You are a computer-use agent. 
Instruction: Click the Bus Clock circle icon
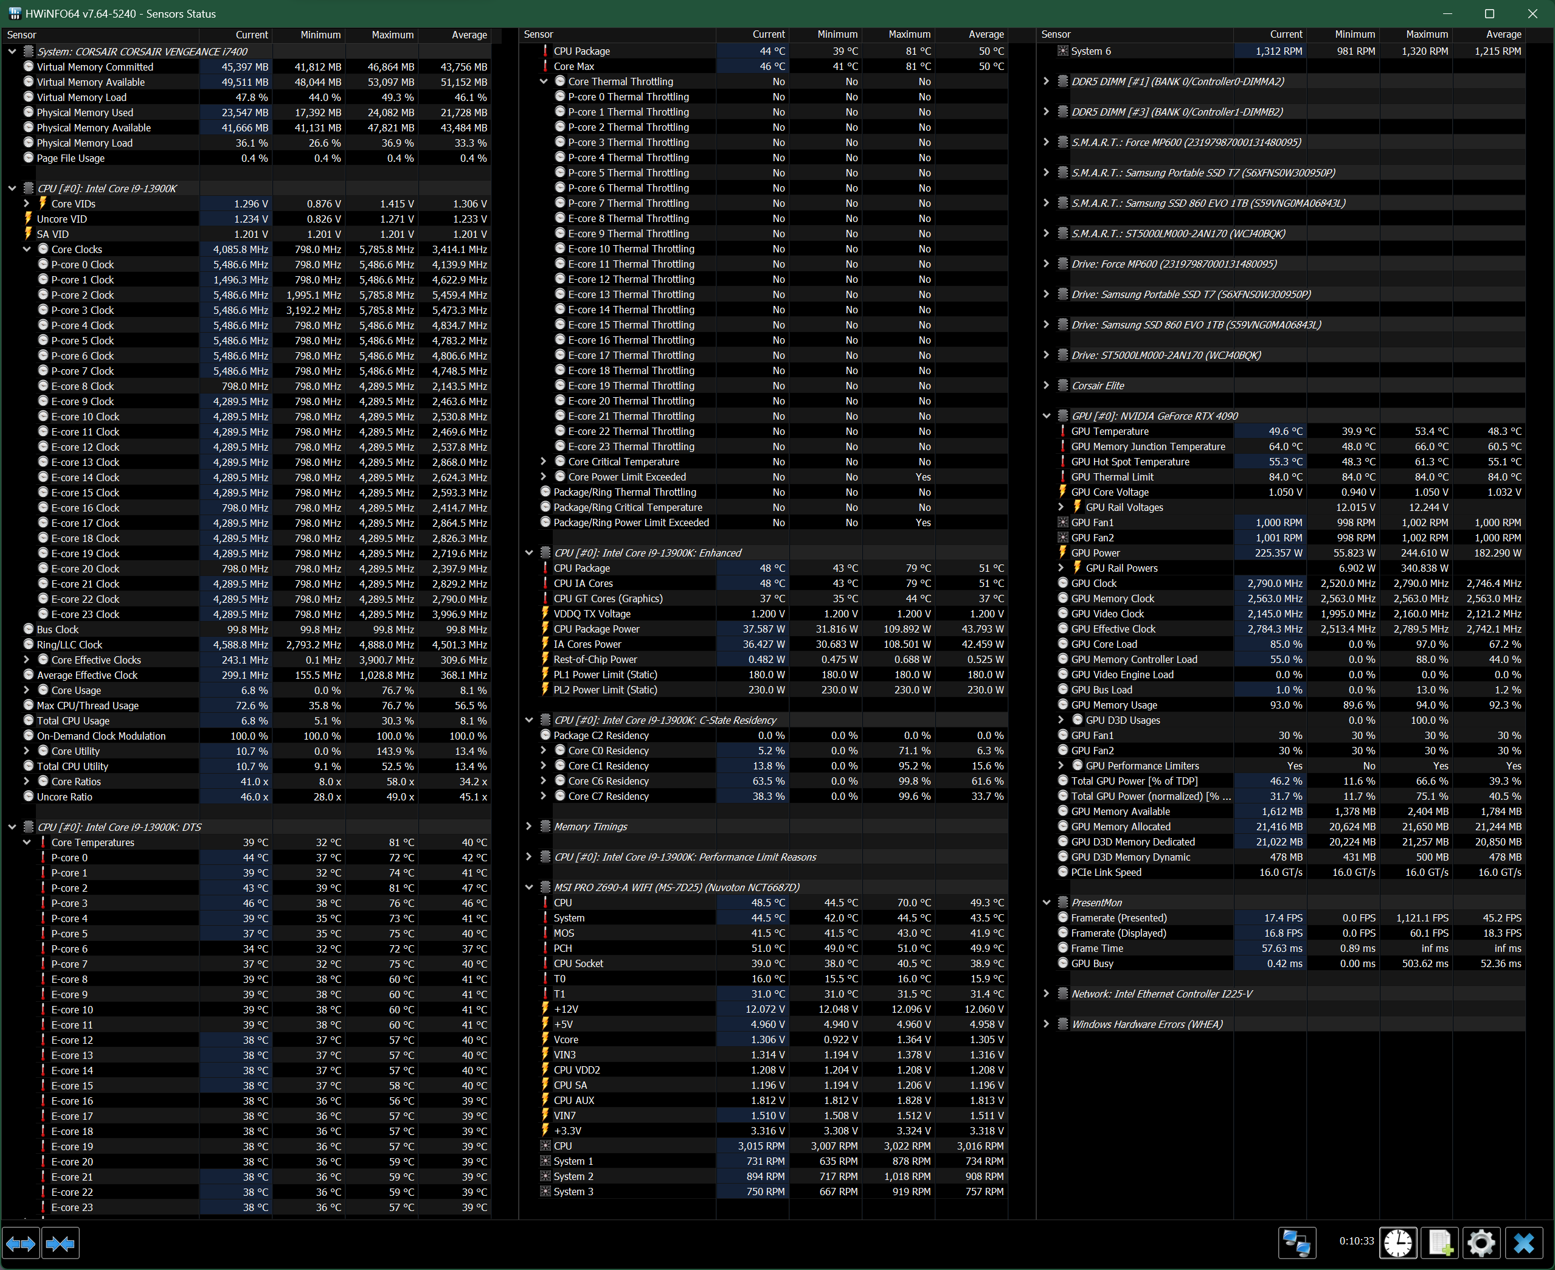point(29,629)
